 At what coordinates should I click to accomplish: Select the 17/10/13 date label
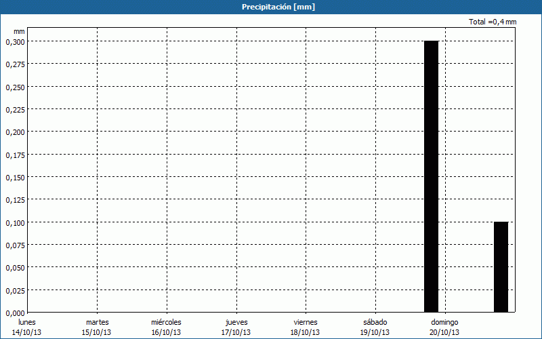[236, 332]
